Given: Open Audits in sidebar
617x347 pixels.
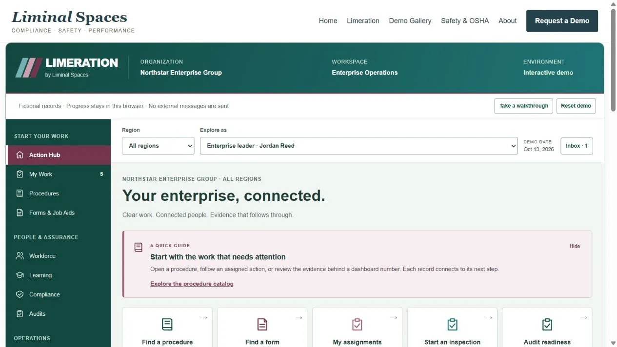Looking at the screenshot, I should [58, 314].
